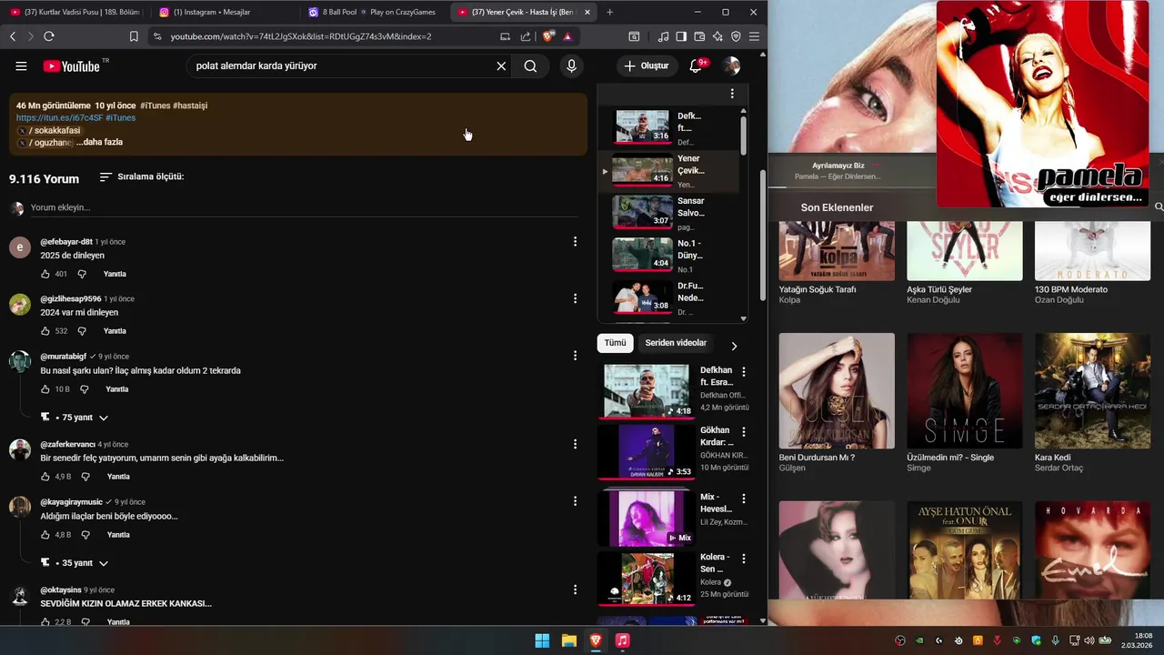Open more options for Gökhan Kırdar video
The width and height of the screenshot is (1164, 655).
(744, 431)
